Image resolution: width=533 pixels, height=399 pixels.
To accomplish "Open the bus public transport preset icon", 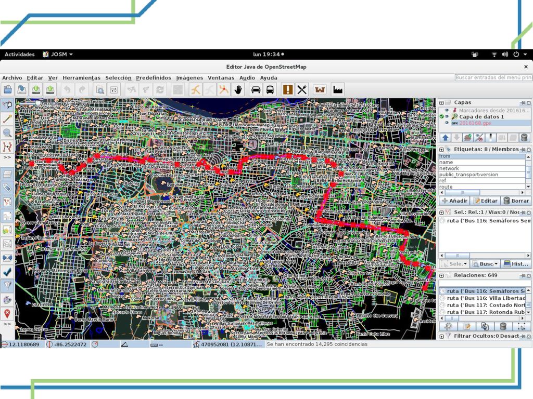I will tap(270, 90).
